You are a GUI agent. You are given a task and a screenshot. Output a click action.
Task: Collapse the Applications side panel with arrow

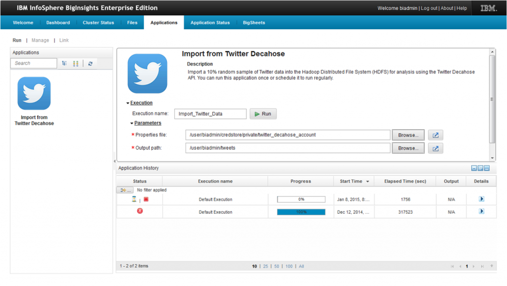pyautogui.click(x=114, y=161)
